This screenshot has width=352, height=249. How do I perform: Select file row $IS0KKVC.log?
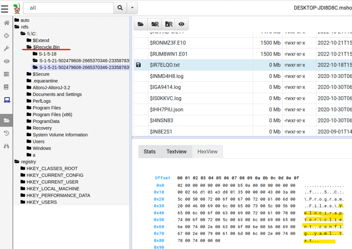(x=243, y=99)
